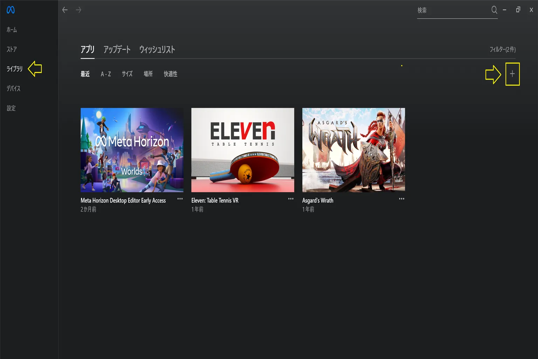Switch to the アップデート tab
This screenshot has height=359, width=538.
[117, 49]
